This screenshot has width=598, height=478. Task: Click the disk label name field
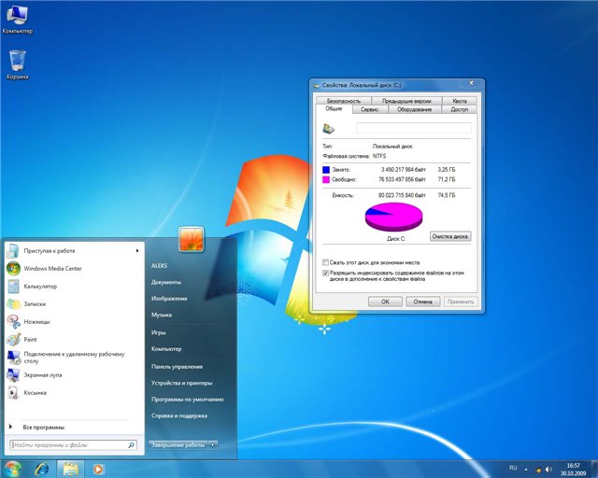point(414,129)
